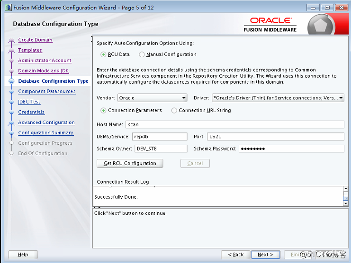Select the Manual Configuration option

142,54
